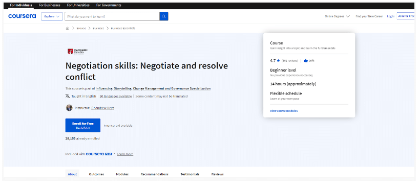Switch to the Reviews tab
This screenshot has width=419, height=190.
click(x=218, y=174)
